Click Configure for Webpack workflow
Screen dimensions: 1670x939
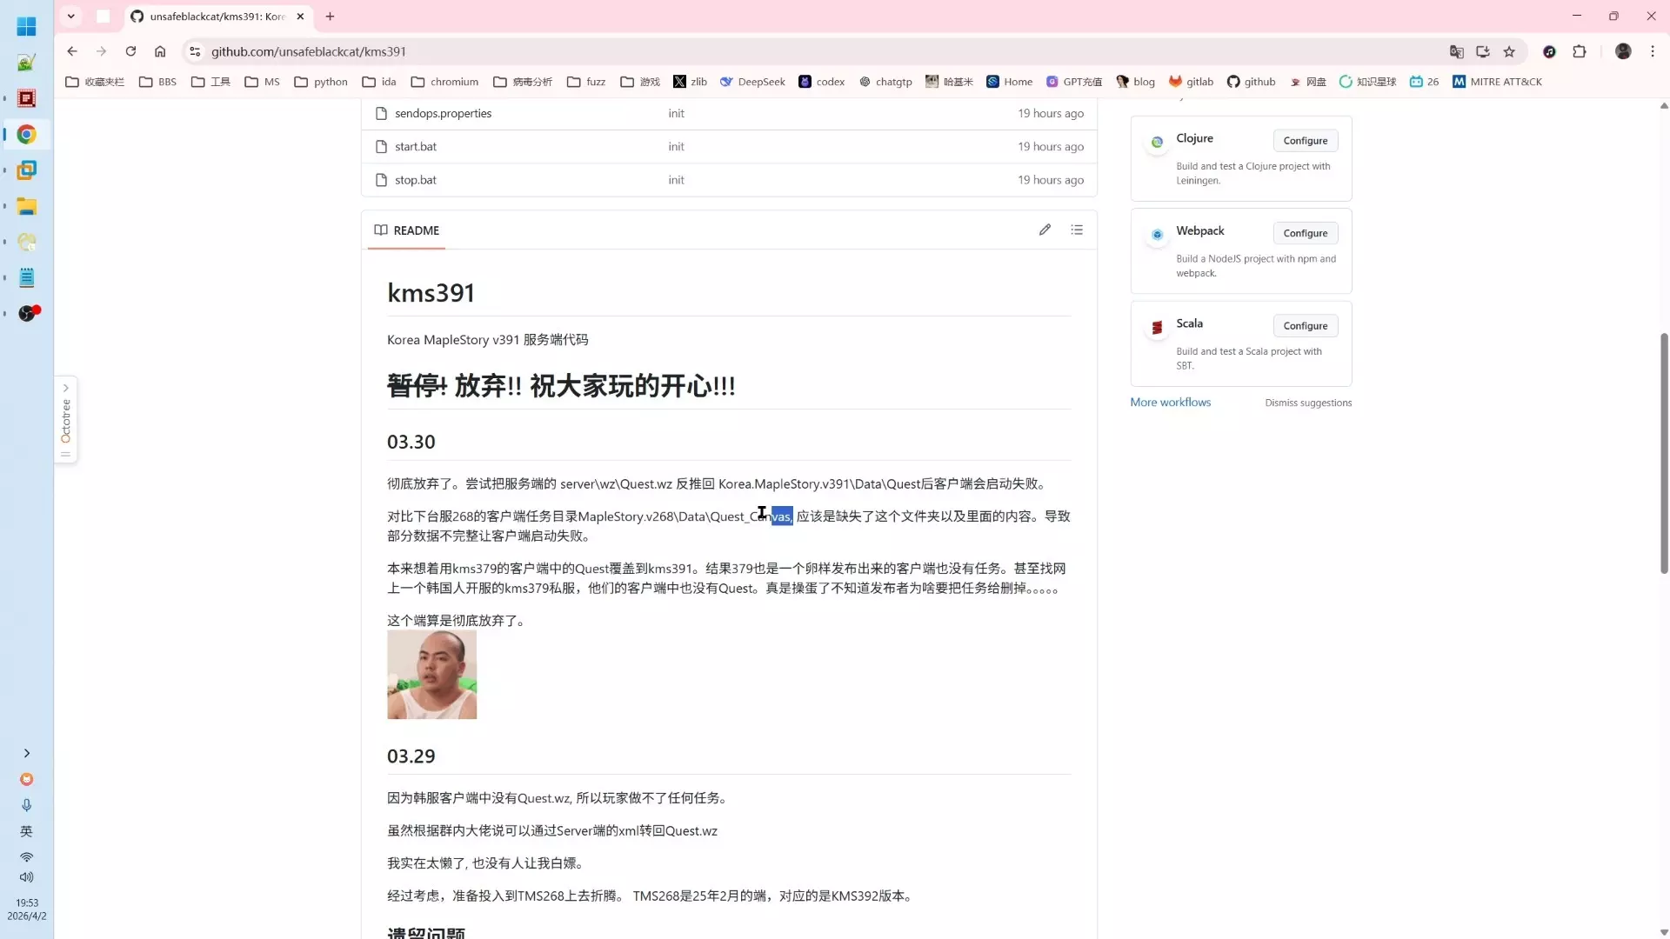tap(1305, 233)
